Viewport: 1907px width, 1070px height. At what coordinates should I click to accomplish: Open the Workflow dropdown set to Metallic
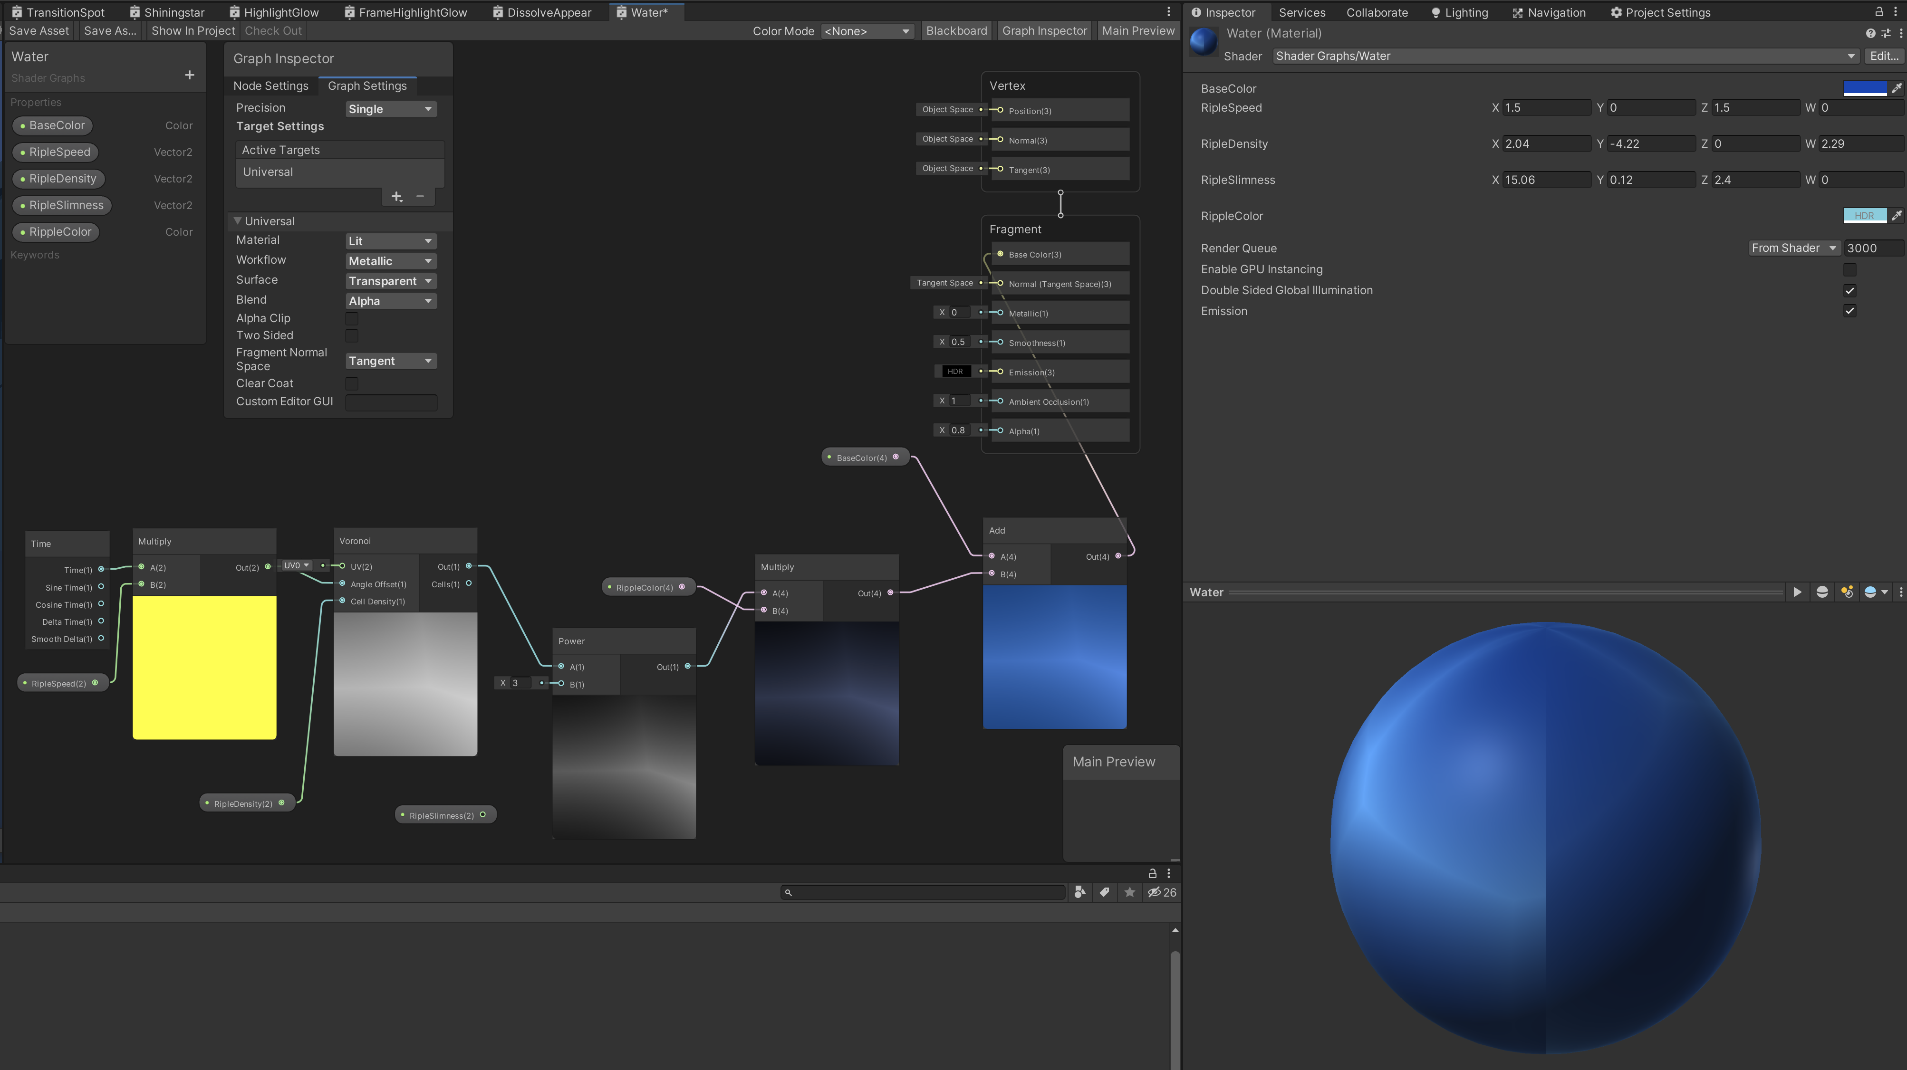[x=391, y=261]
